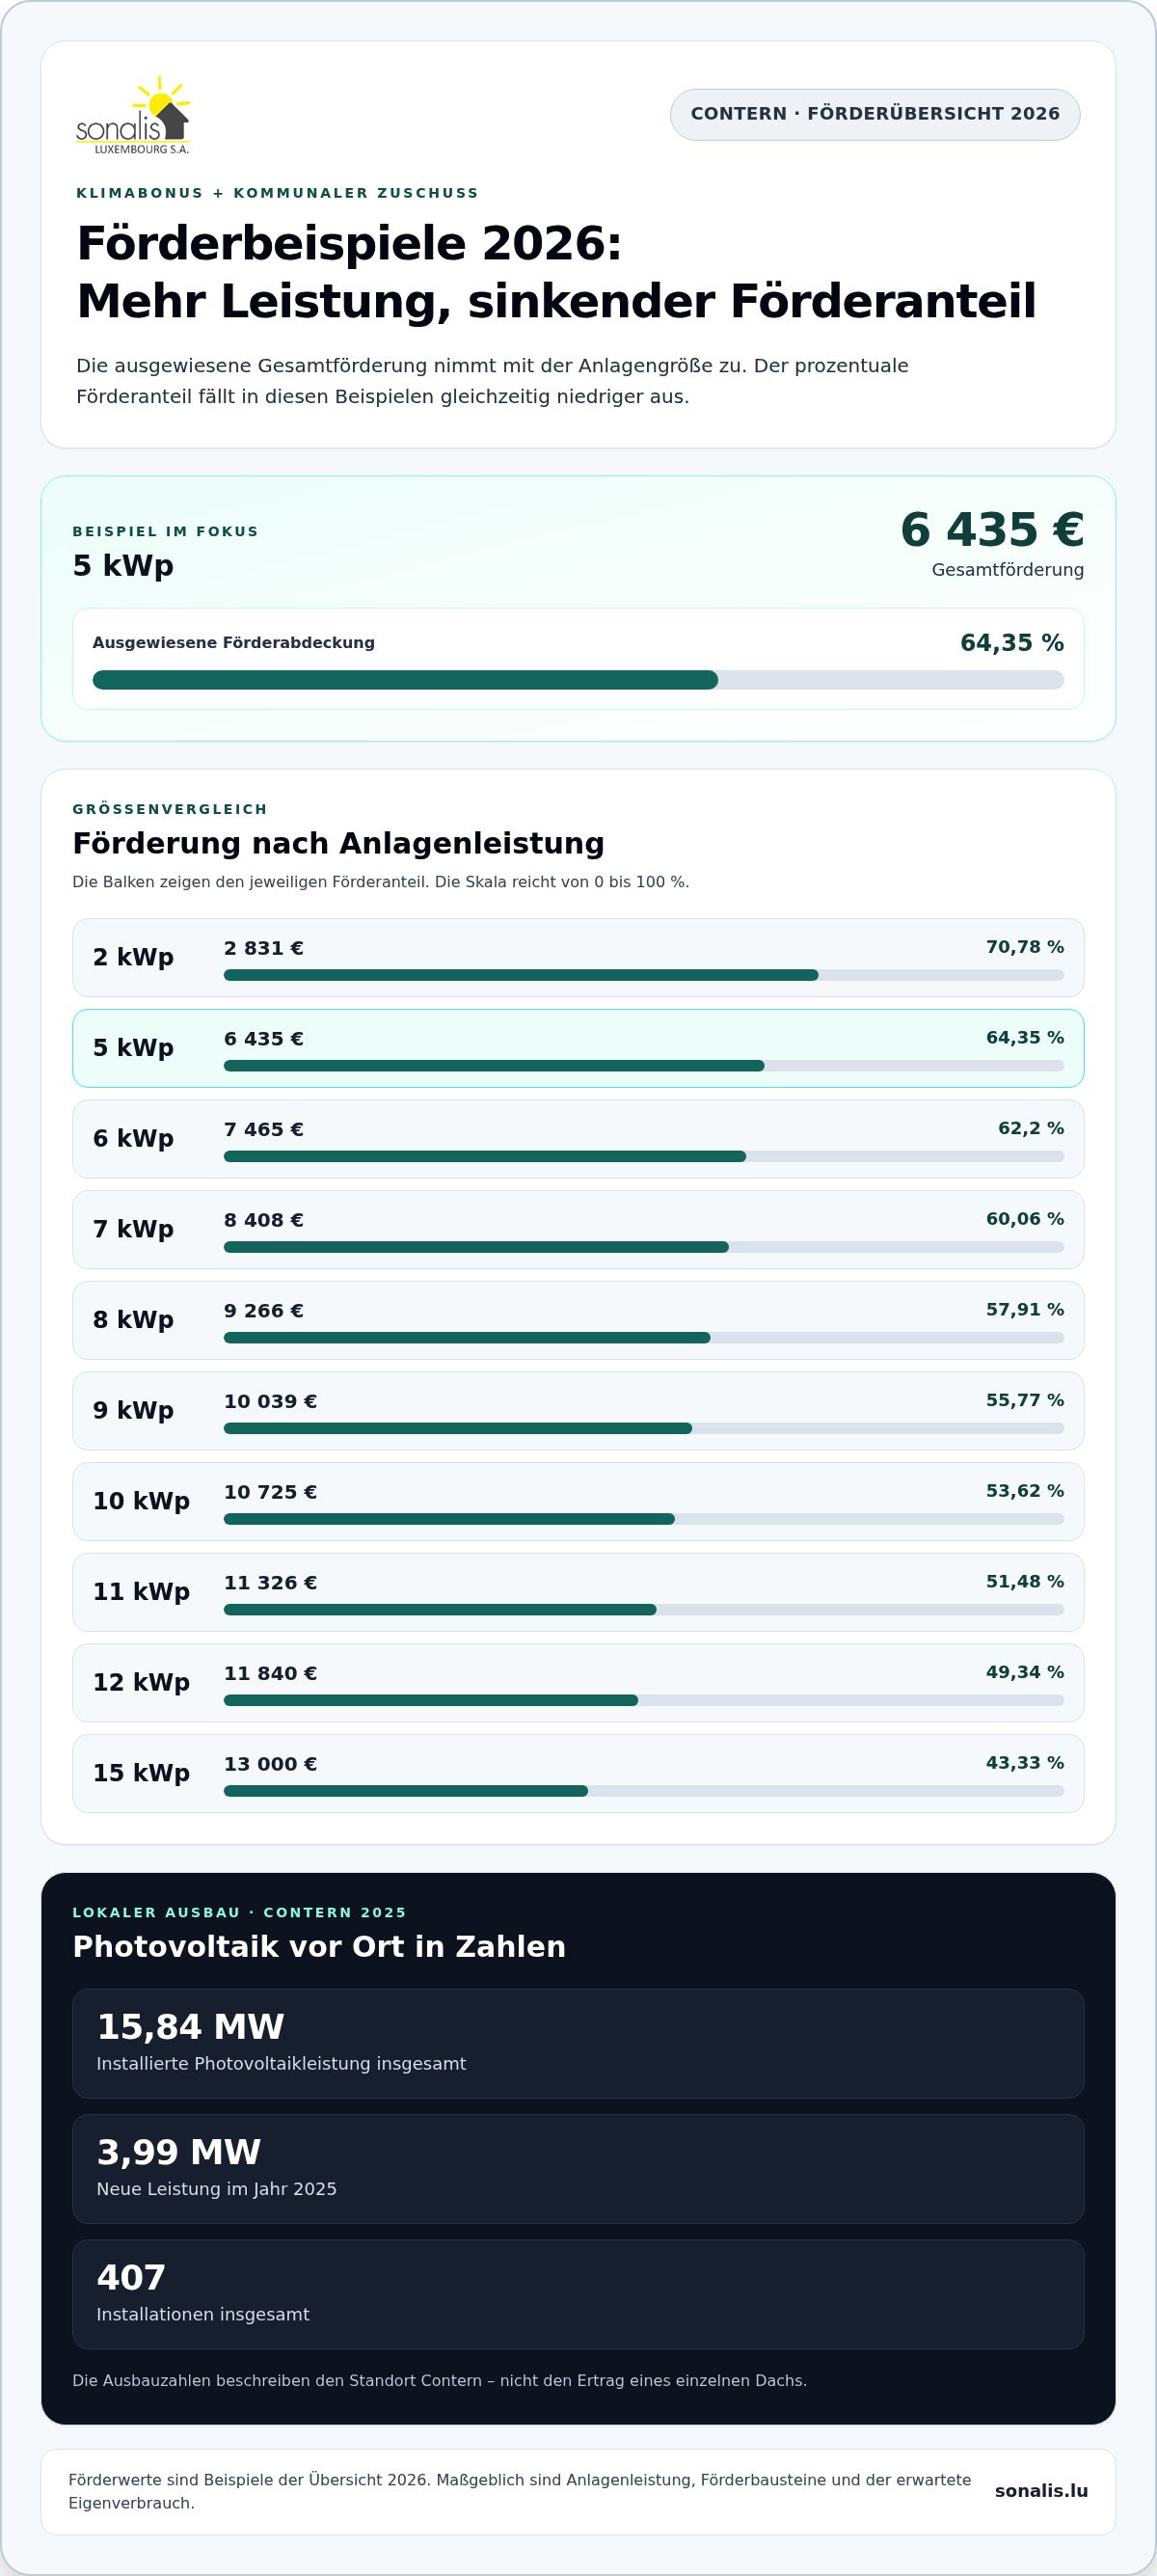Click the 407 Installationen insgesamt card
This screenshot has height=2576, width=1157.
(578, 2294)
